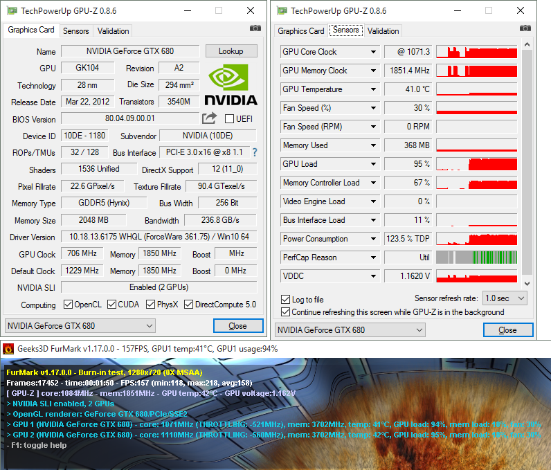Click the GPU Load history graph
Image resolution: width=551 pixels, height=470 pixels.
pos(476,164)
